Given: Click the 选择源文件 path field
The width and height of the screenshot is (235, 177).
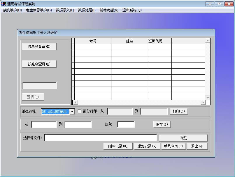Looking at the screenshot, I should coord(101,138).
